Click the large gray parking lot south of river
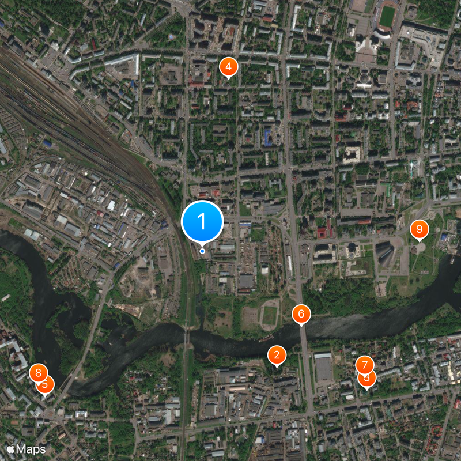Screen dimensions: 461x461 point(323,369)
